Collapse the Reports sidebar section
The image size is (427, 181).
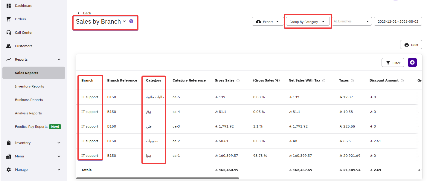59,59
